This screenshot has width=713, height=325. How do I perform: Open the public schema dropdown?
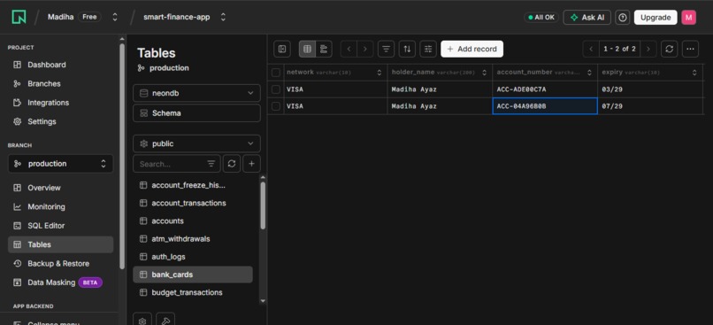click(196, 143)
